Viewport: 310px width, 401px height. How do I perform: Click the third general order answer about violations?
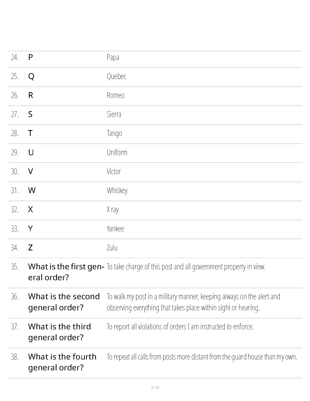coord(180,327)
